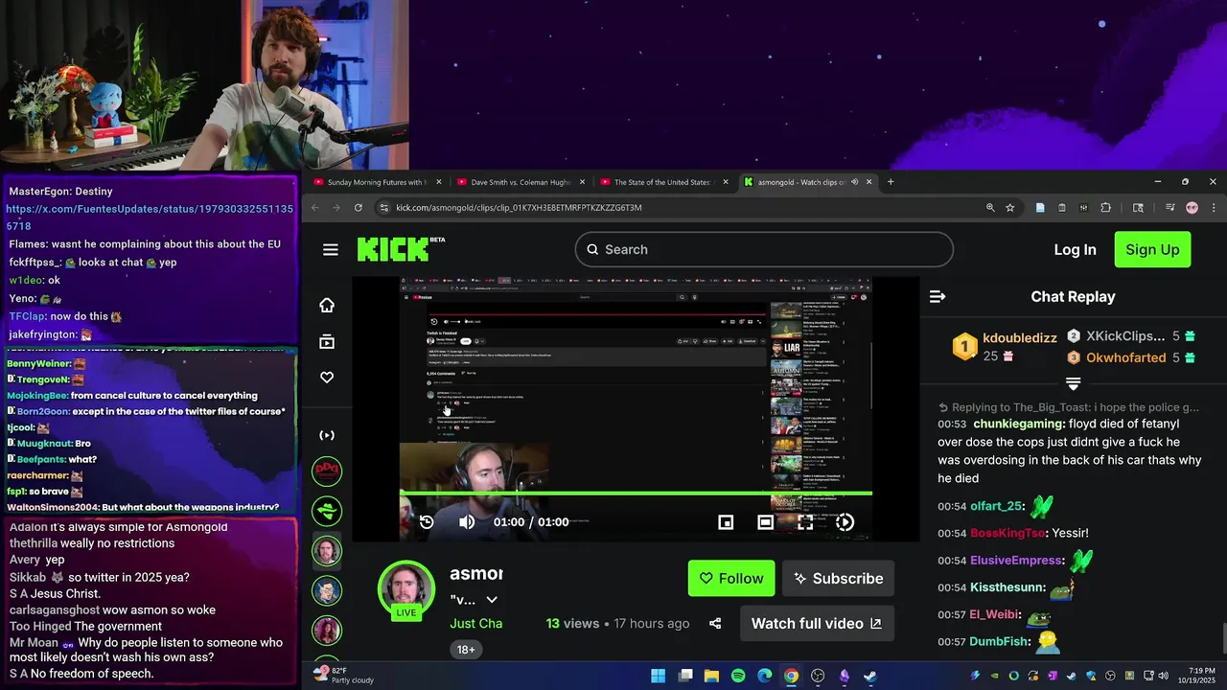Open Chrome profile avatar
Screen dimensions: 1227x690
coord(1192,207)
